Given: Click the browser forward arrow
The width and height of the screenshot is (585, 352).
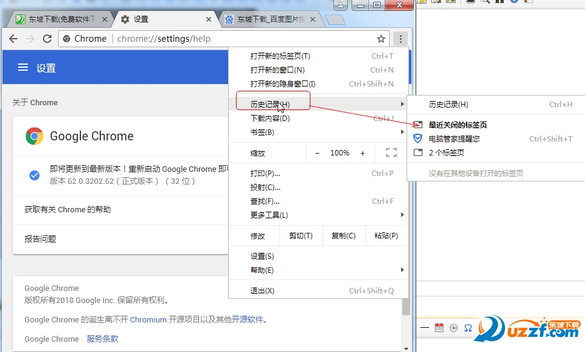Looking at the screenshot, I should [x=30, y=39].
